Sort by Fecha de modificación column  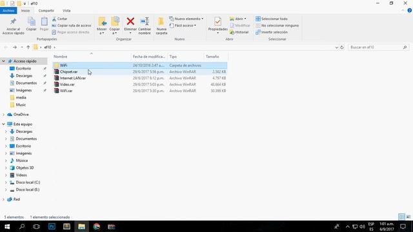(149, 57)
